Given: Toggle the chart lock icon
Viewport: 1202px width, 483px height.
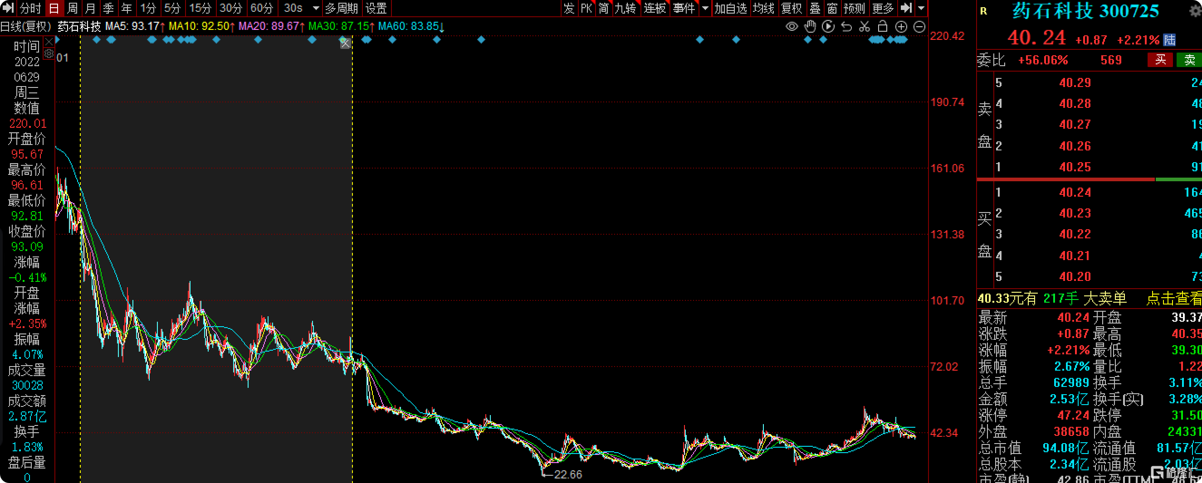Looking at the screenshot, I should click(x=882, y=27).
